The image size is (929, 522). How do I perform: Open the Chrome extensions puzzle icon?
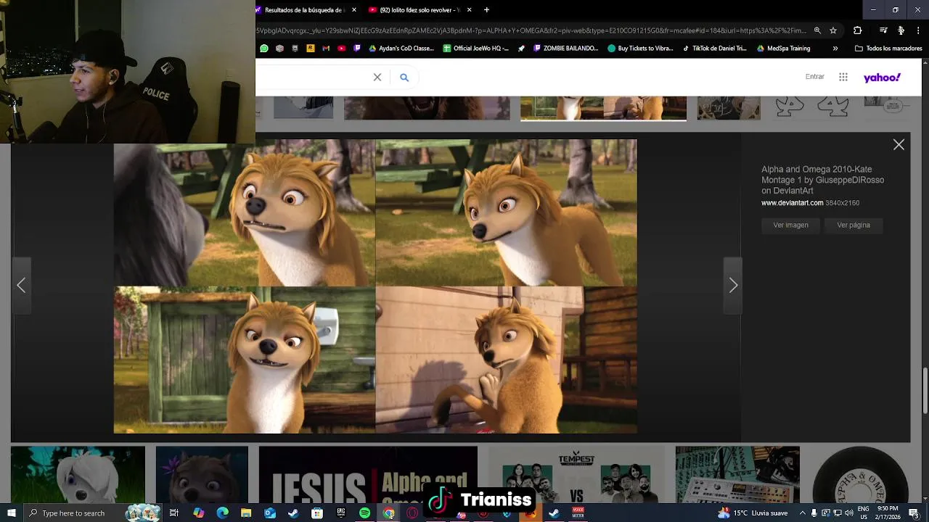(857, 30)
